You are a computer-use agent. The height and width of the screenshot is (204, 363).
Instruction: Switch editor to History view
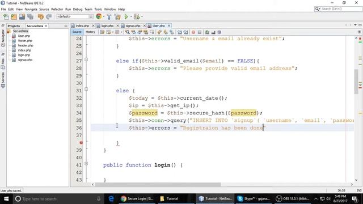point(90,32)
